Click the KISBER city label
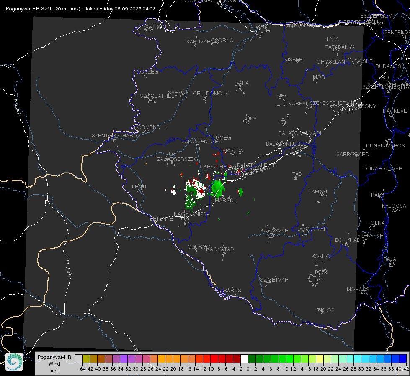This screenshot has height=376, width=410. [x=294, y=59]
